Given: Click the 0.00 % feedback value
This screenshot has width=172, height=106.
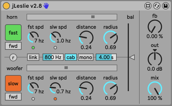Looking at the screenshot, I should [x=155, y=36].
